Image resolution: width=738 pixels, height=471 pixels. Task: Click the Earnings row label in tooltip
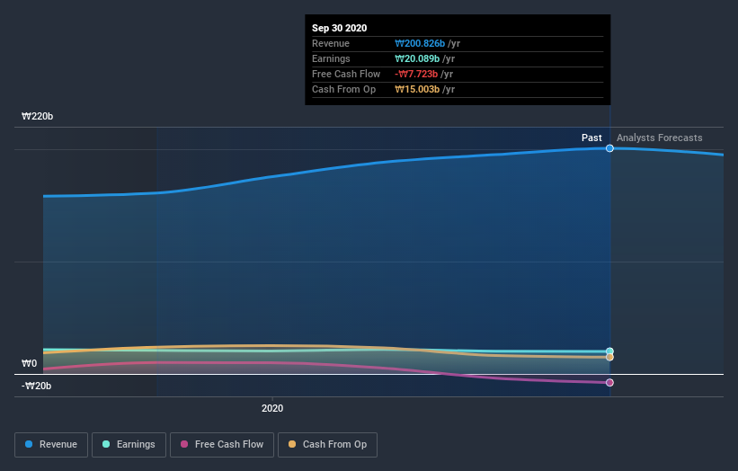[331, 58]
